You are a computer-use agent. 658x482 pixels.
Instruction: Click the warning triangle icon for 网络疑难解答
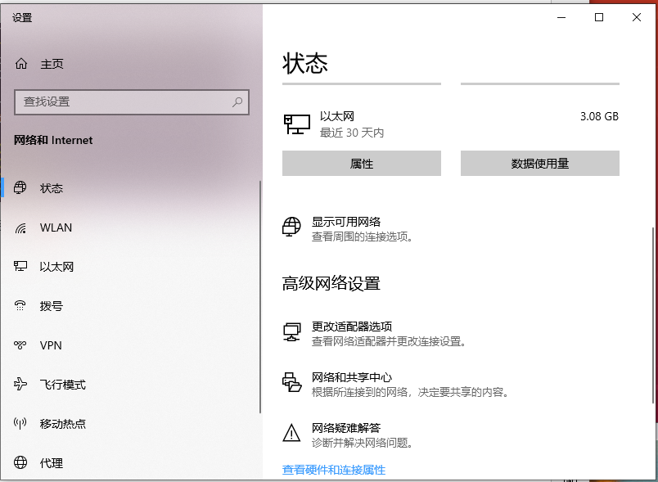[291, 433]
